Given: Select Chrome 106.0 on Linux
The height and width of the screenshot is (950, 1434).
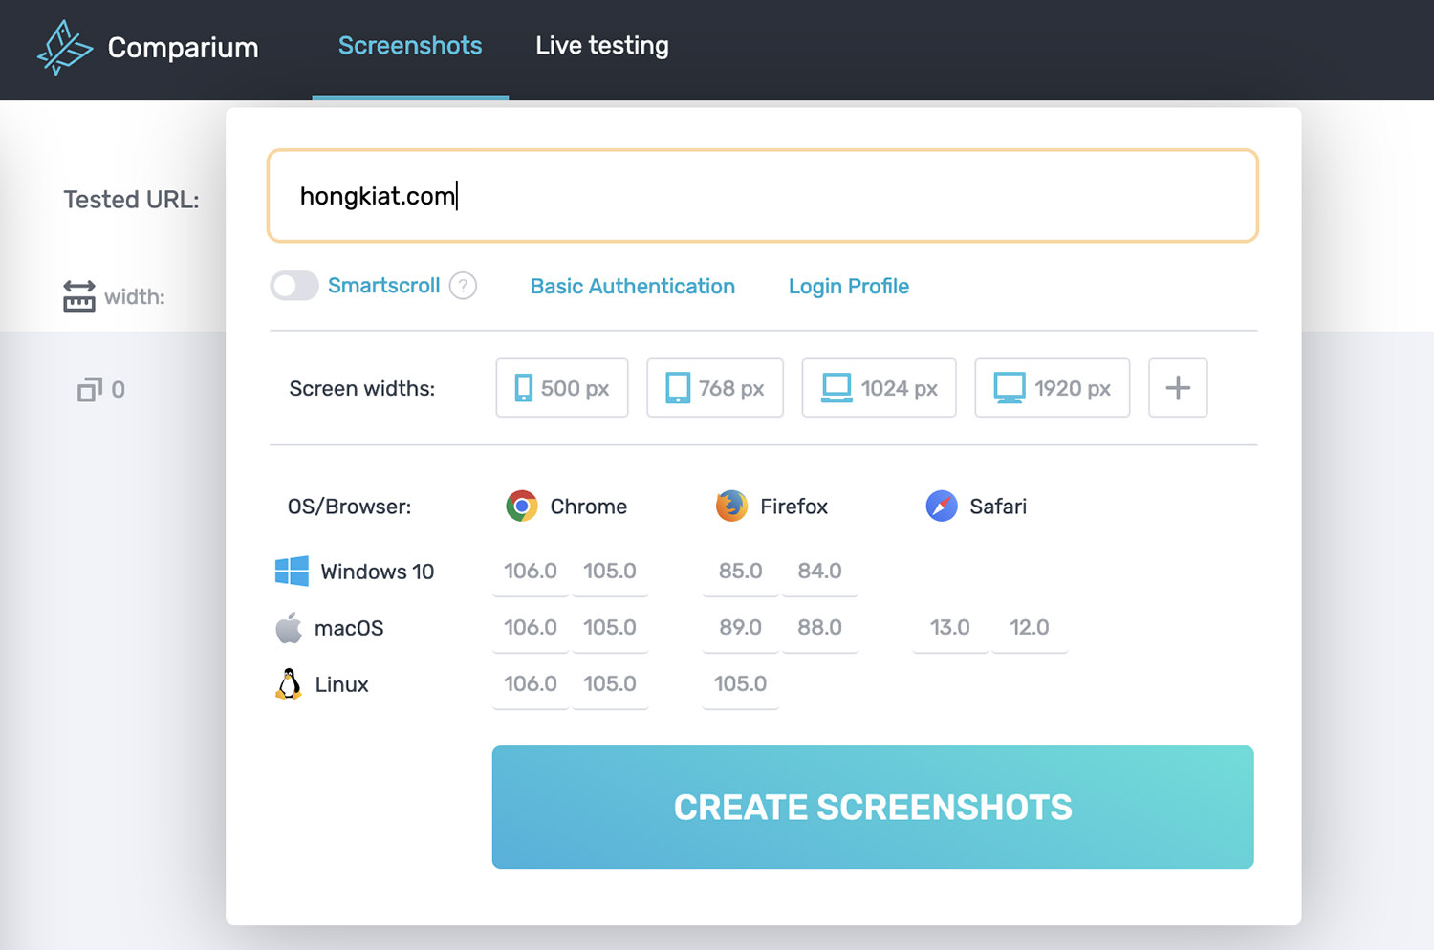Looking at the screenshot, I should tap(531, 684).
